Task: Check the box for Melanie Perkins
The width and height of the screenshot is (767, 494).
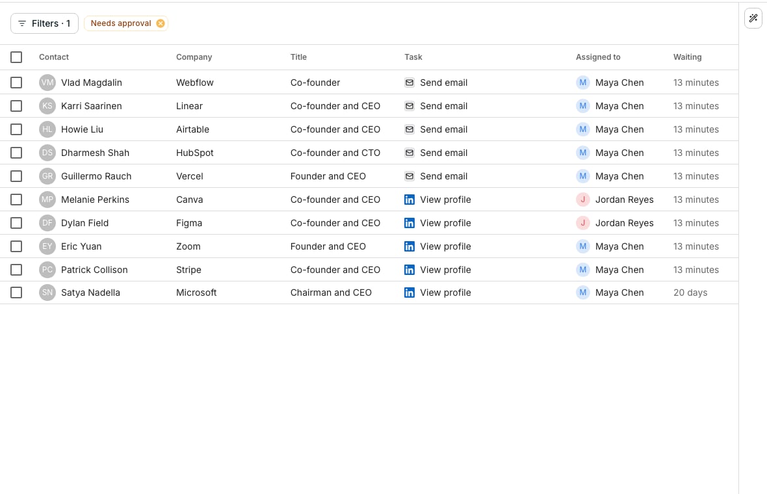Action: pos(16,200)
